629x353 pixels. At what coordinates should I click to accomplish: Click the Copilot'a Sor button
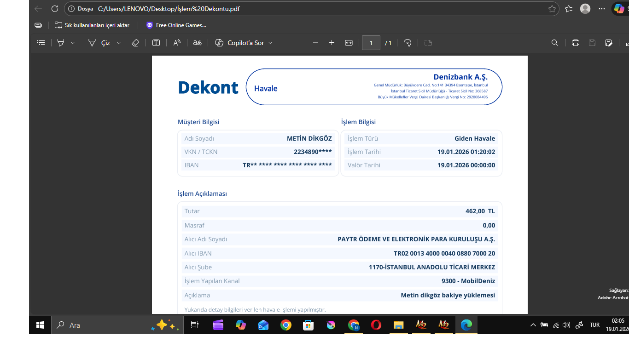coord(240,43)
